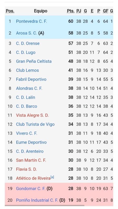Open the Arosa S. C. link
Viewport: 118px width, 209px height.
click(x=27, y=33)
